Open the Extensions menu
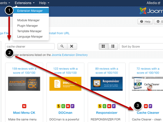 coord(24,3)
